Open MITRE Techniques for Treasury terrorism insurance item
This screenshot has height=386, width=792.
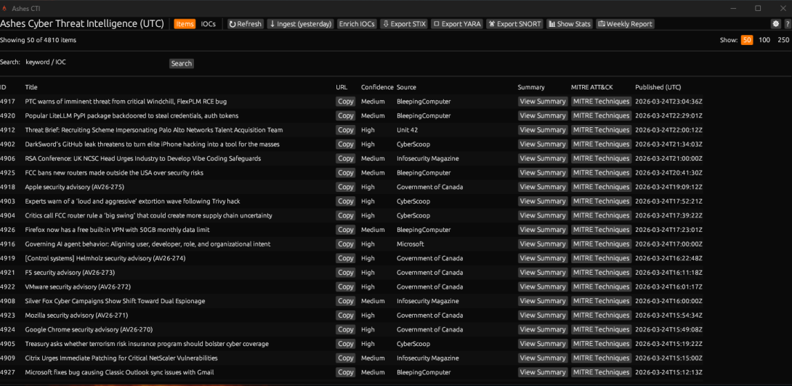click(x=601, y=344)
